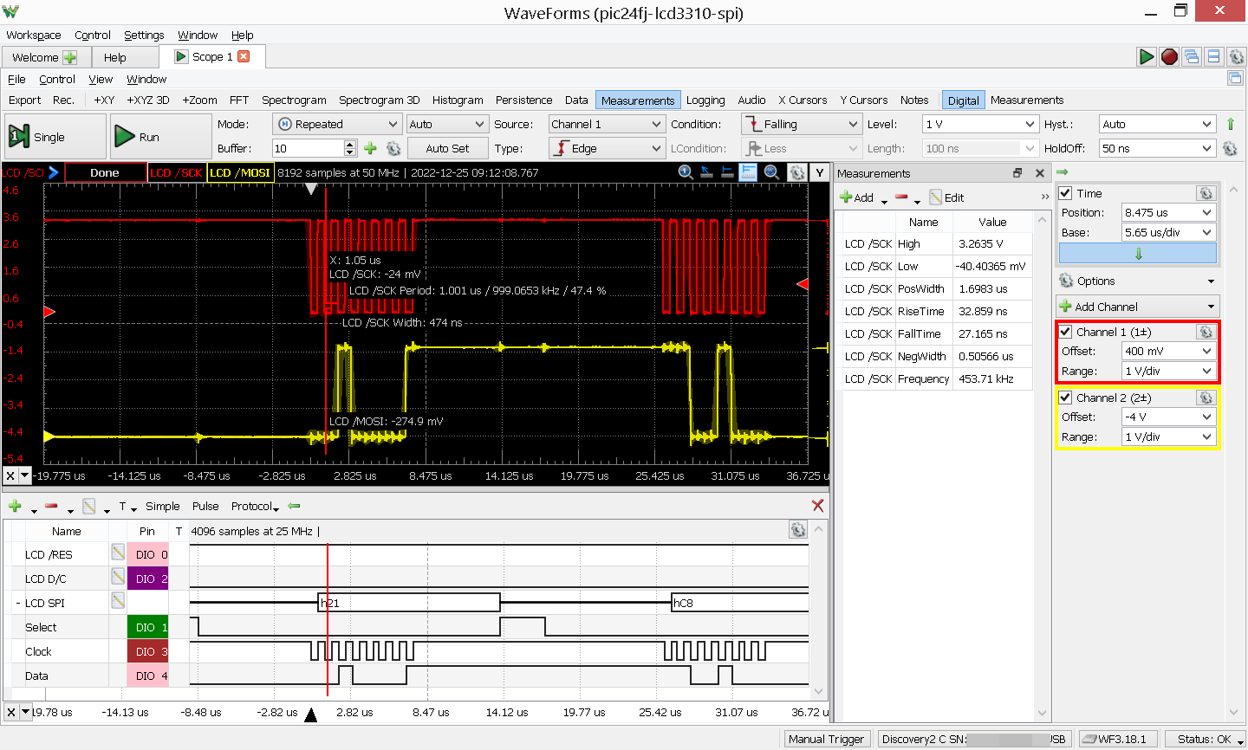Click the red minus in the Measurements panel
Image resolution: width=1248 pixels, height=750 pixels.
pos(901,197)
